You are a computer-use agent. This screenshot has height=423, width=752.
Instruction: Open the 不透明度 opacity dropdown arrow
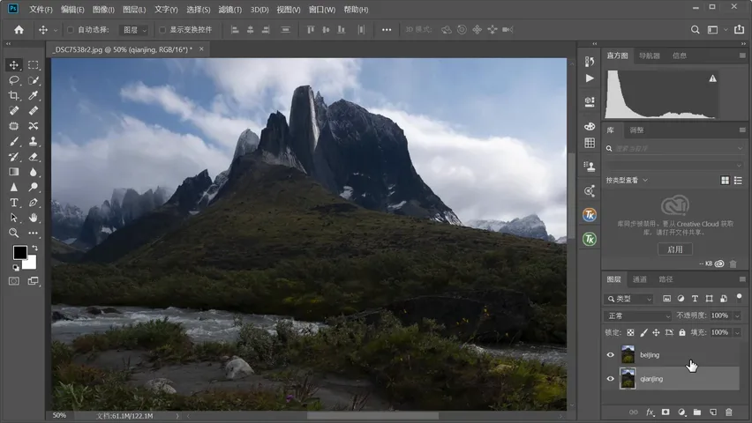[737, 315]
